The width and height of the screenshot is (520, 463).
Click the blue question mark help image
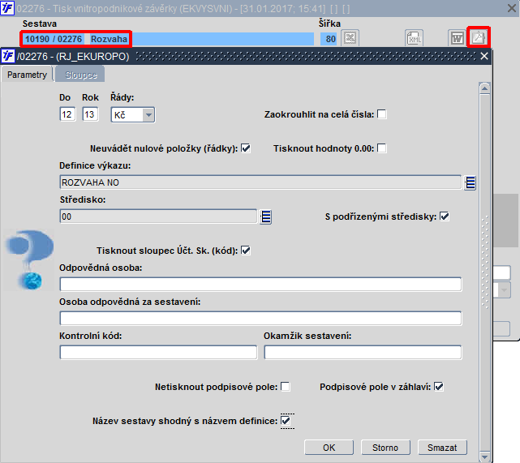[x=29, y=259]
